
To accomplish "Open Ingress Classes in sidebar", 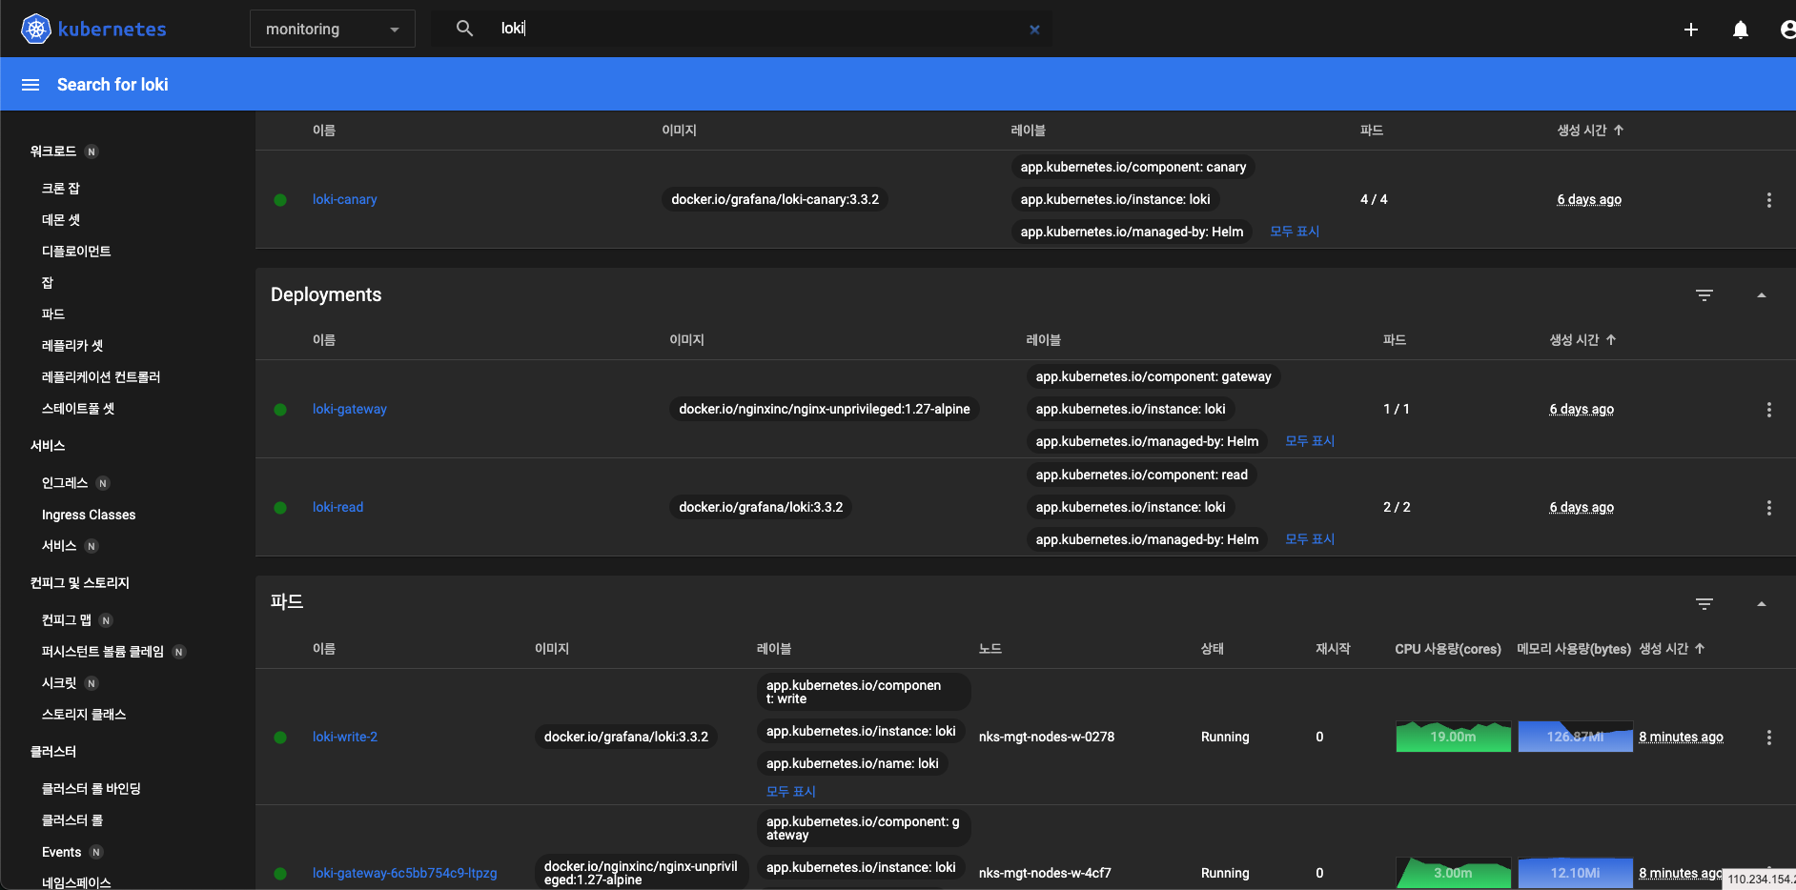I will (89, 515).
